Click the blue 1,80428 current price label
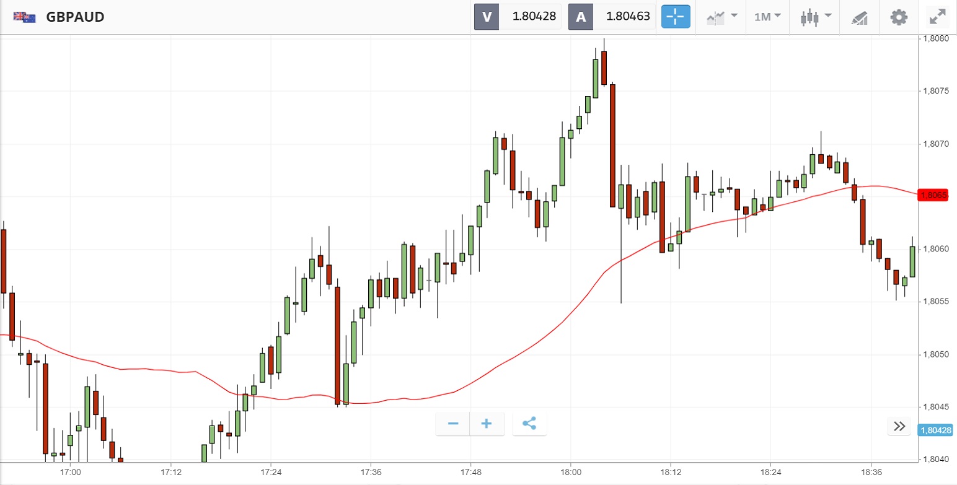The image size is (957, 485). (x=936, y=430)
